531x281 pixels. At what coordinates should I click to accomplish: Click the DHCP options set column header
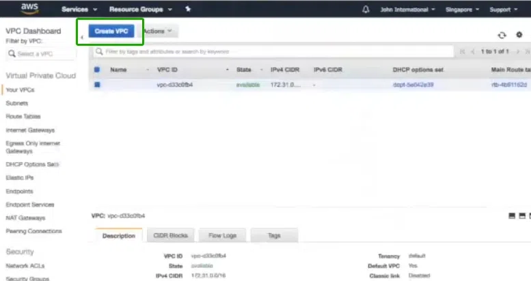[418, 70]
